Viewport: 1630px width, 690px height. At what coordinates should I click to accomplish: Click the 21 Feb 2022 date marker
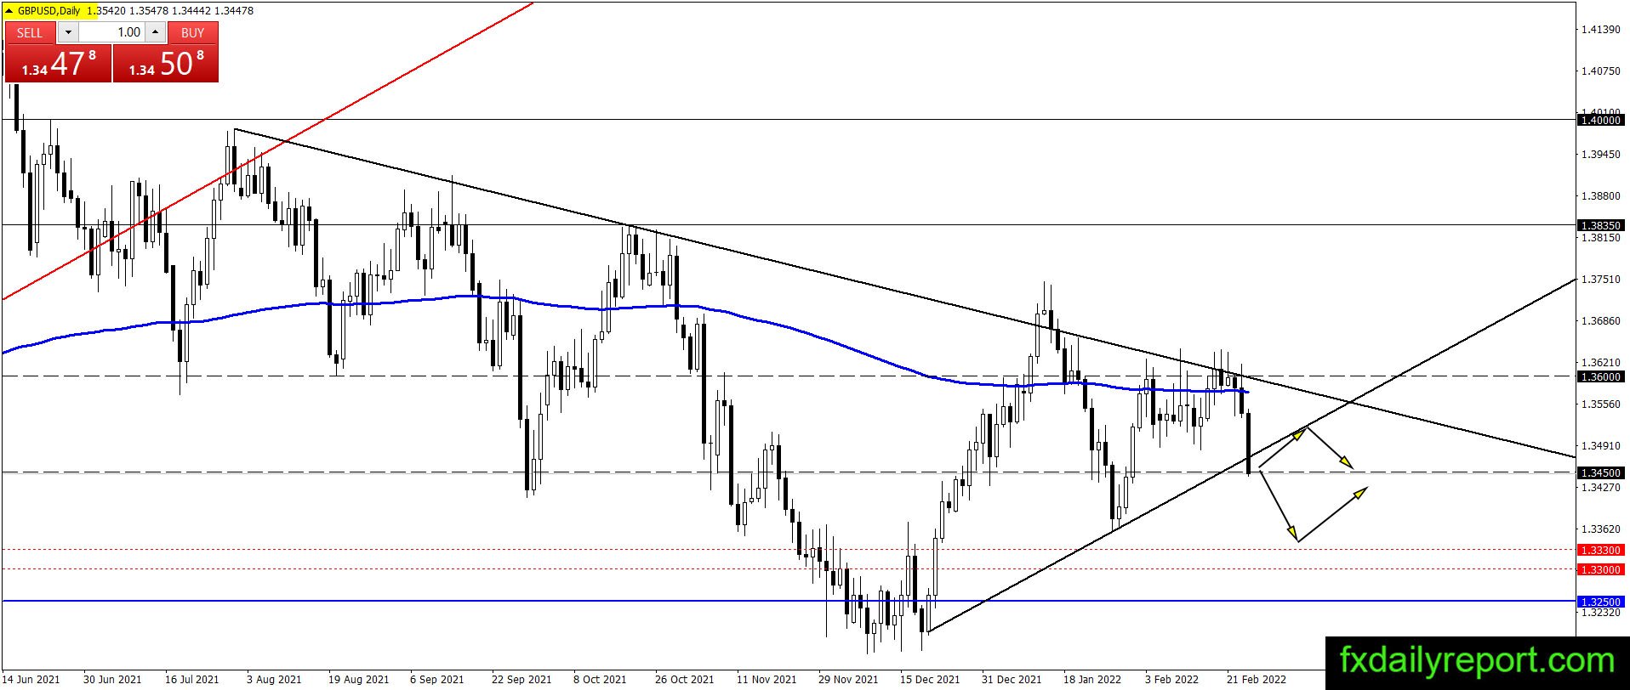(x=1256, y=679)
